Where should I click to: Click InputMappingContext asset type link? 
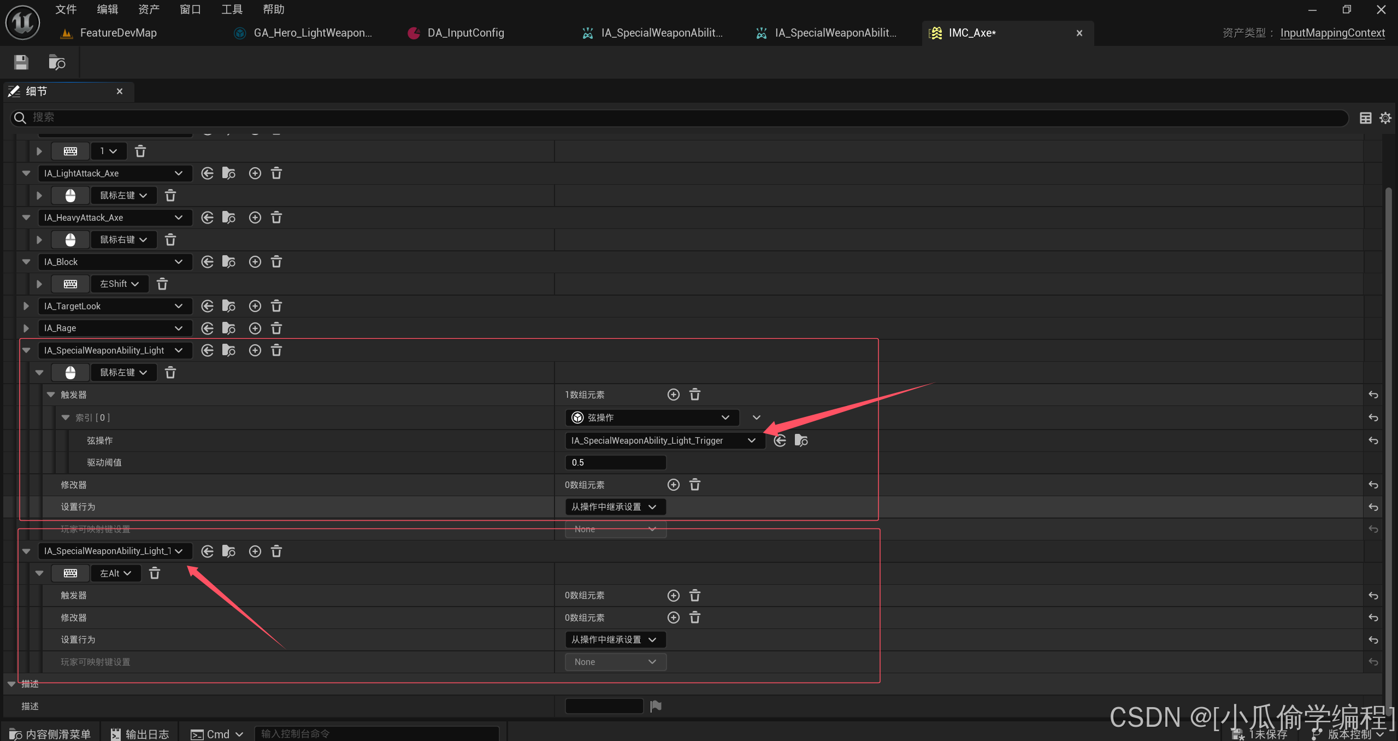coord(1332,33)
